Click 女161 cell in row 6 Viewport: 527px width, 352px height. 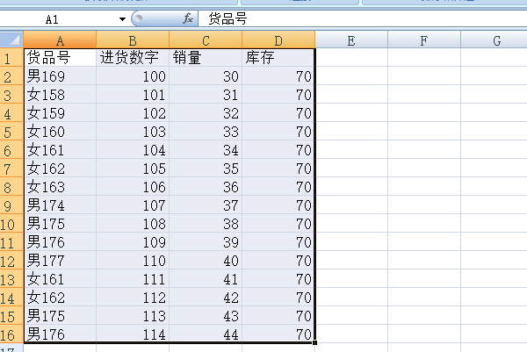(60, 150)
